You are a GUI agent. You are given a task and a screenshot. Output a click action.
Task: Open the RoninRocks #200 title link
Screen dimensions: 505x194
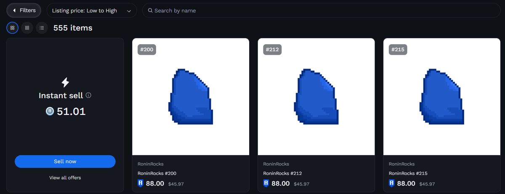click(x=157, y=173)
